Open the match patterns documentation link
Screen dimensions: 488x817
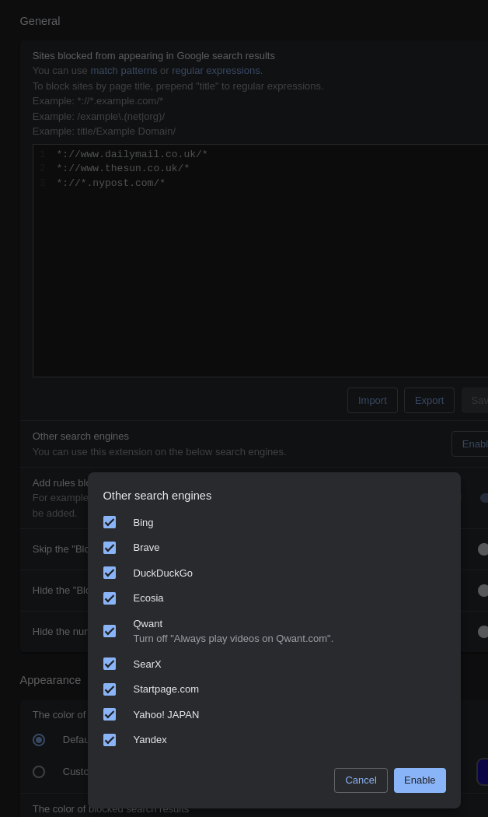tap(124, 70)
